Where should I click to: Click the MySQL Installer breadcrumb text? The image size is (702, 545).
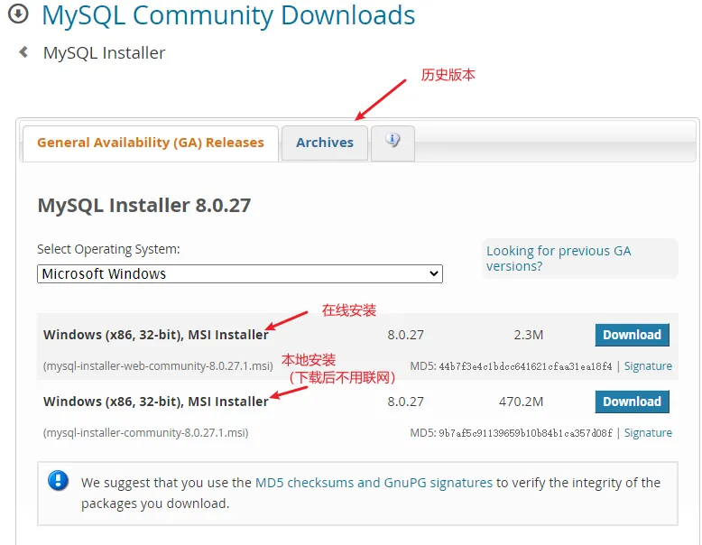coord(104,53)
